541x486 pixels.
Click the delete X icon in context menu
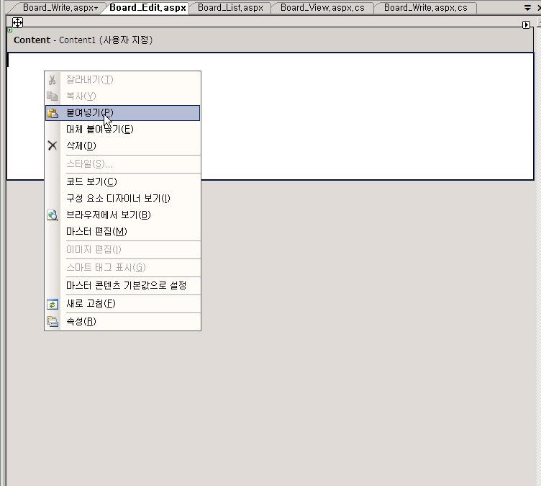point(53,145)
